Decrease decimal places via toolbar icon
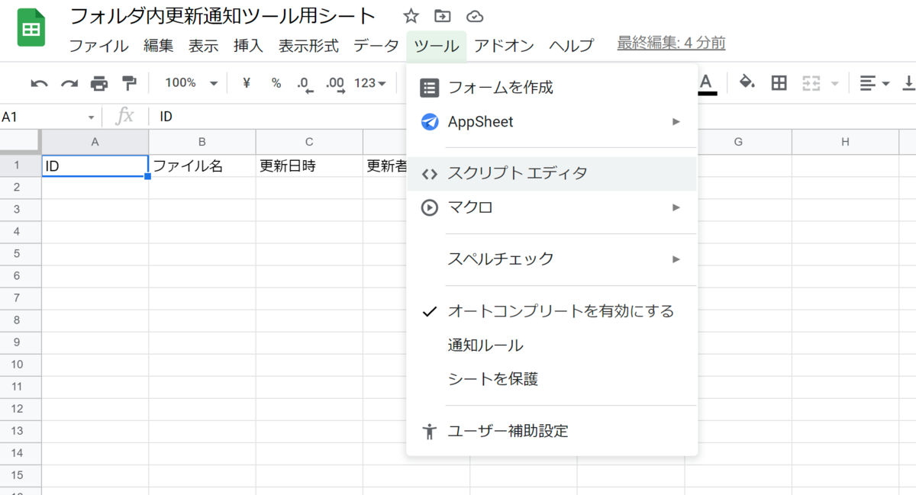 (x=305, y=83)
